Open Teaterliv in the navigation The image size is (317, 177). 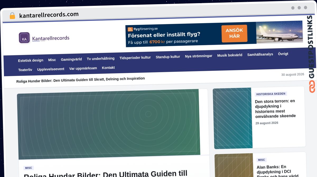click(x=25, y=70)
